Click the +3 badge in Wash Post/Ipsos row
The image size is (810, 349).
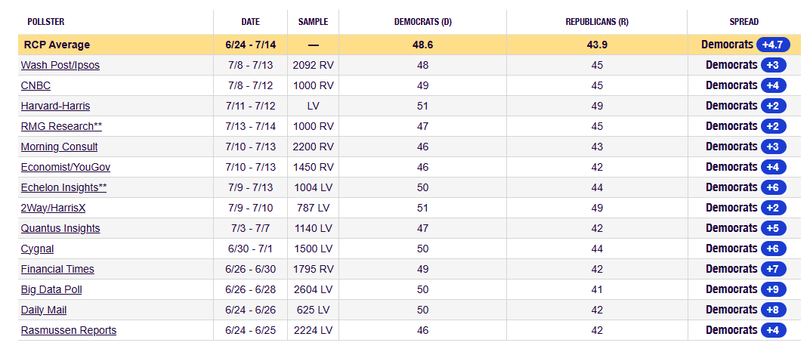click(773, 65)
